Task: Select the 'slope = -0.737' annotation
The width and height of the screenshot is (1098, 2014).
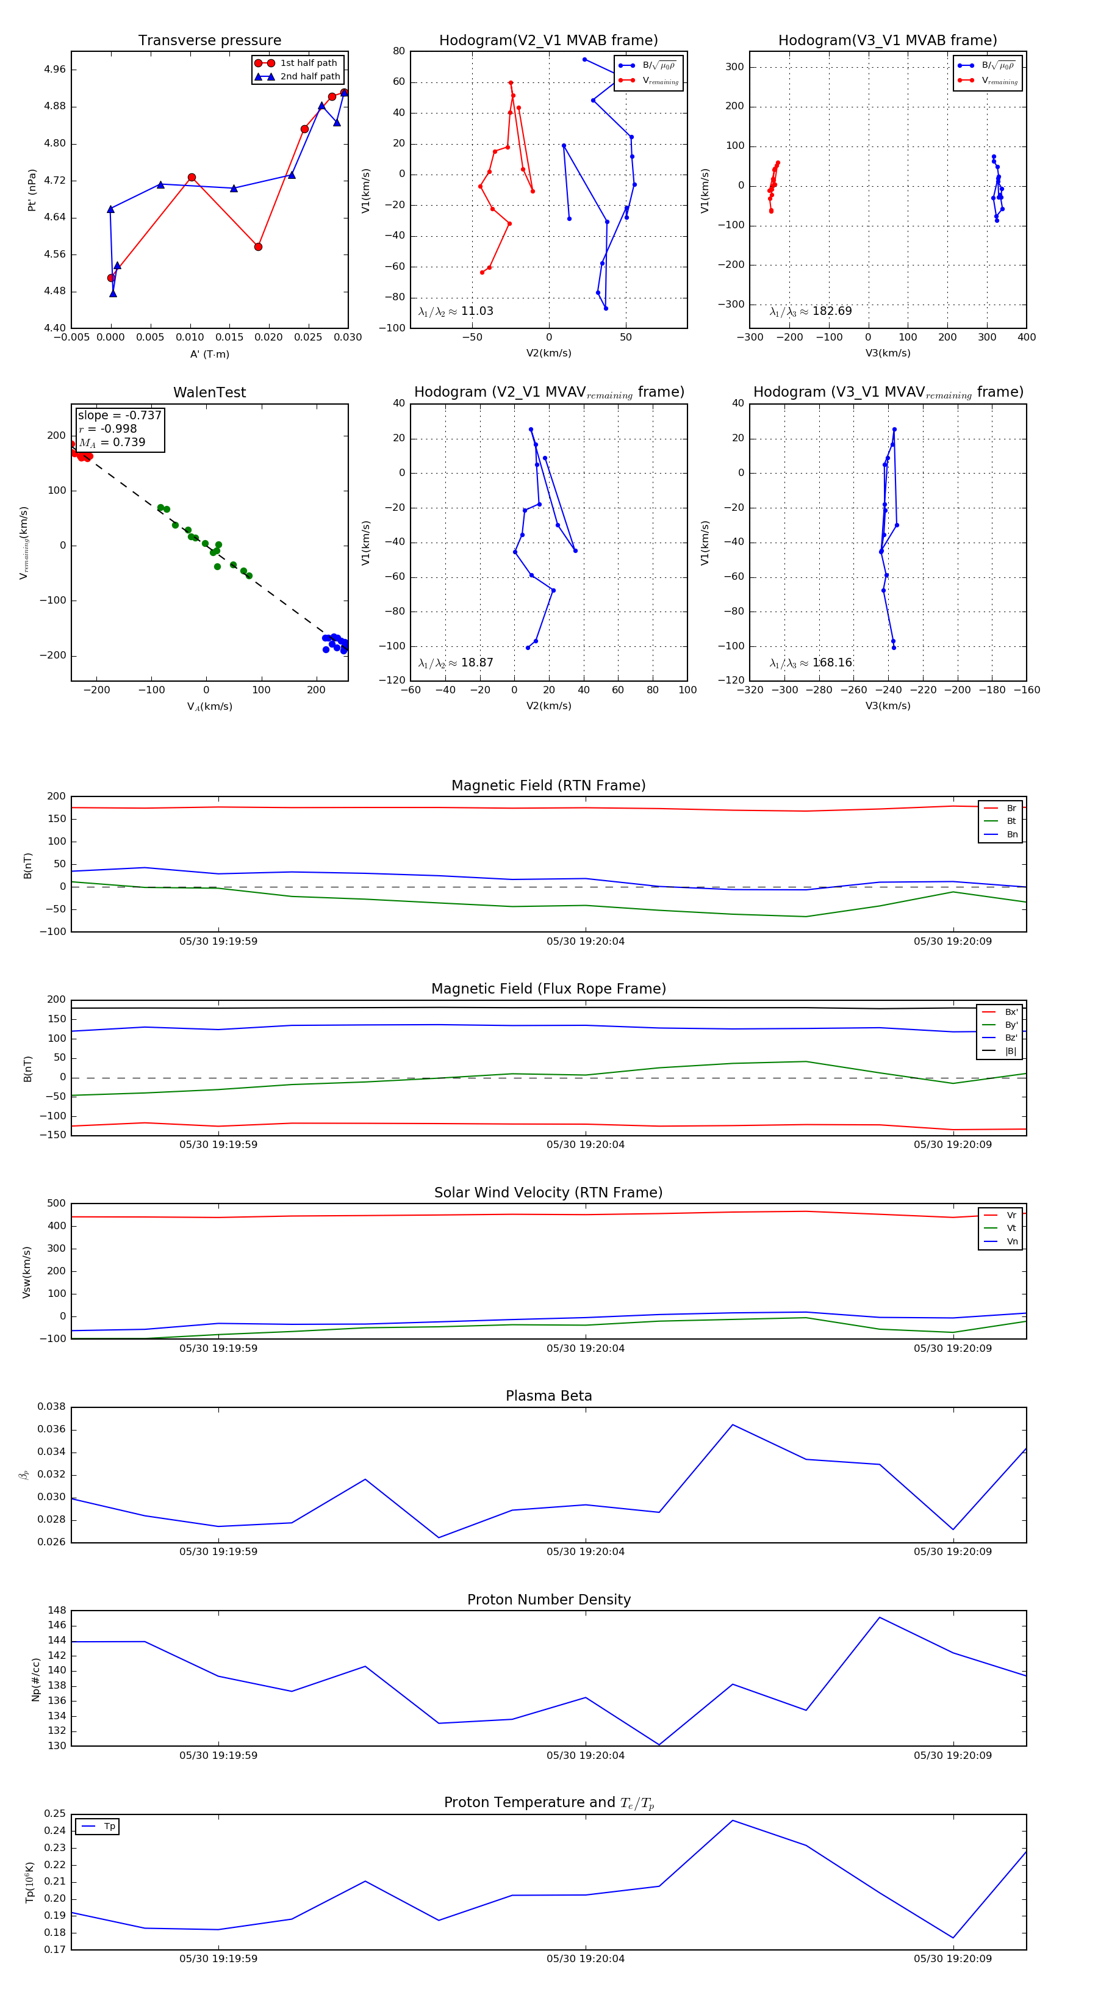Action: pos(120,415)
